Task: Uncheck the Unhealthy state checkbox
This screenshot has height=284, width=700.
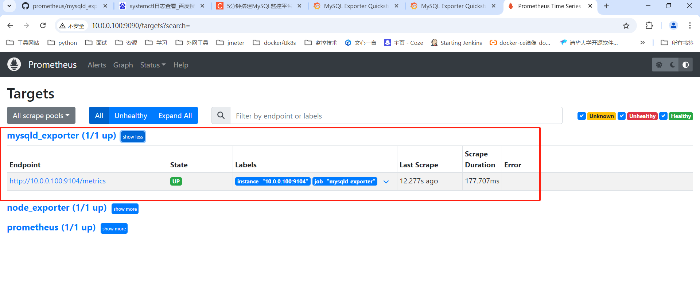Action: 622,116
